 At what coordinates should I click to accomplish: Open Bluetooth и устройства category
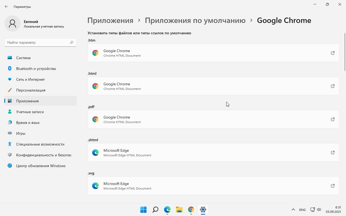[x=41, y=69]
